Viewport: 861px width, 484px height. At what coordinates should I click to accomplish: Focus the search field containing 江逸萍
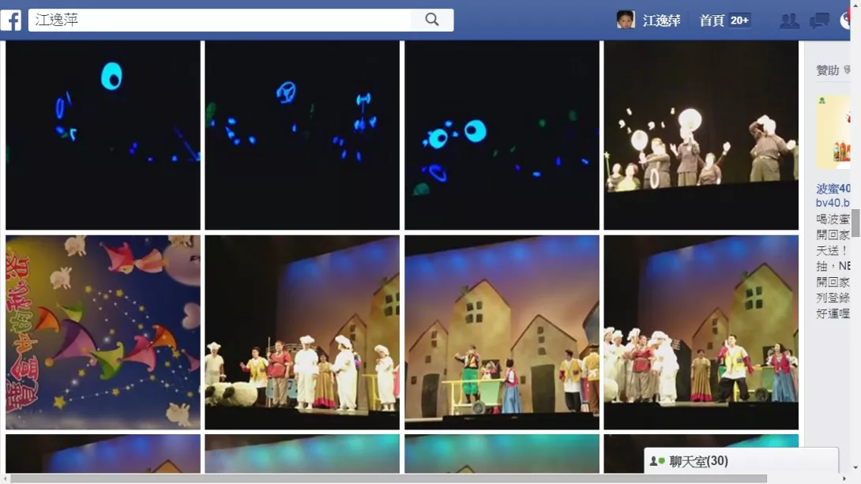pos(220,20)
